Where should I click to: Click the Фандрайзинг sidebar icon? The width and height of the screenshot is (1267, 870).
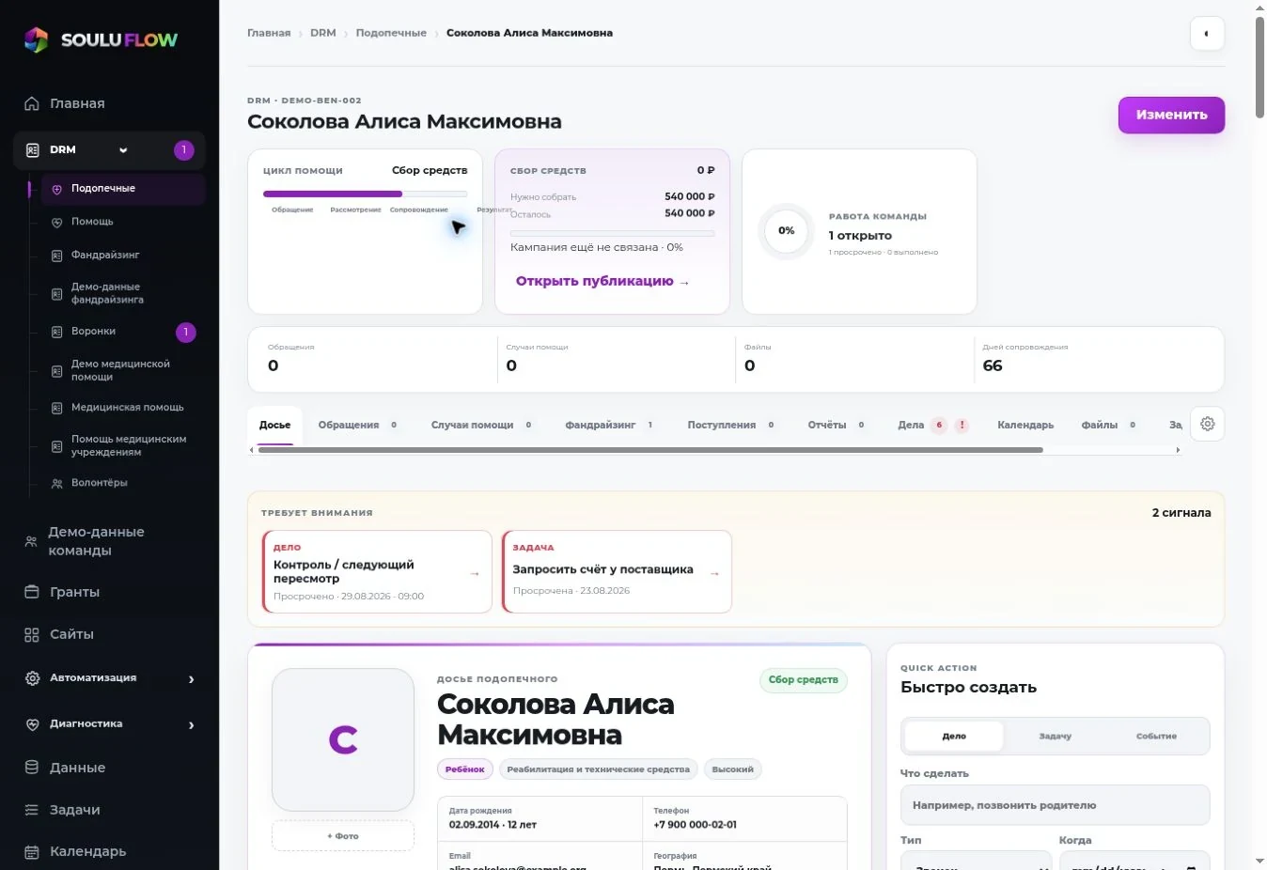(56, 256)
